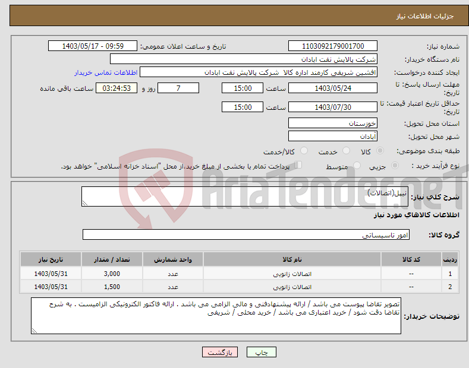
Task: Open buyer contact info link
Action: pyautogui.click(x=106, y=72)
